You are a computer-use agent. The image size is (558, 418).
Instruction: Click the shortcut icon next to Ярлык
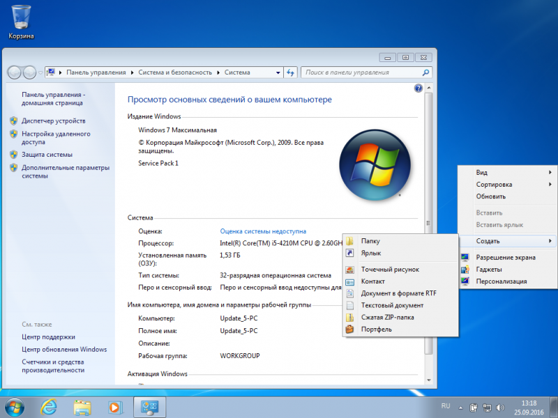[350, 253]
